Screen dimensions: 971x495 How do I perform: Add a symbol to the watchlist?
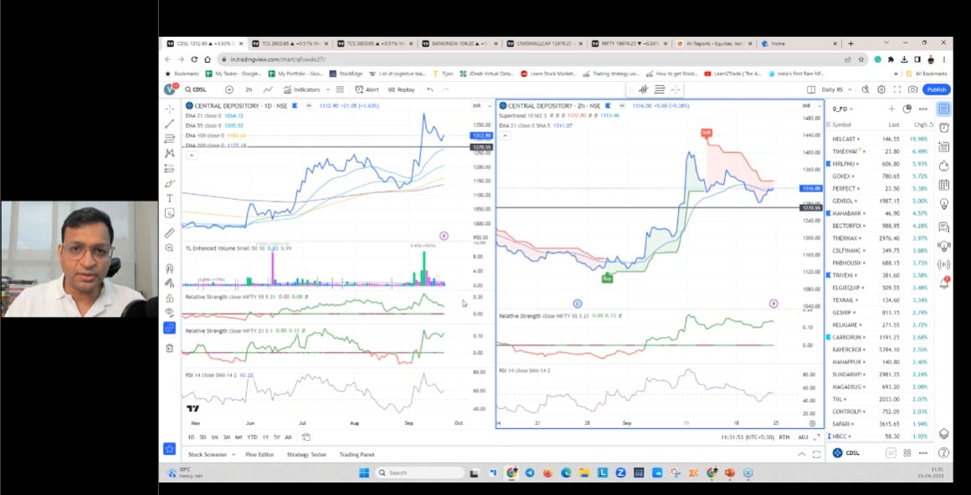pos(891,109)
